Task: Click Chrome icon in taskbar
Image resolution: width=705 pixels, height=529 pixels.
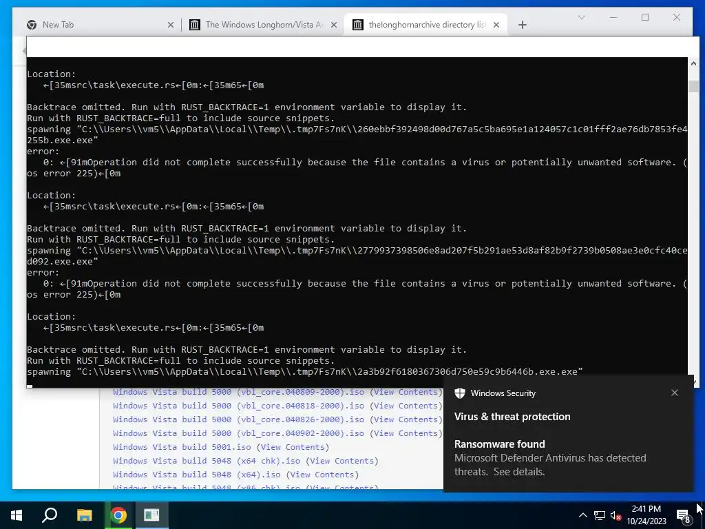Action: click(118, 515)
